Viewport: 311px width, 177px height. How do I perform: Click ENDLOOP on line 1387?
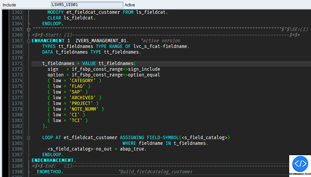click(x=52, y=155)
